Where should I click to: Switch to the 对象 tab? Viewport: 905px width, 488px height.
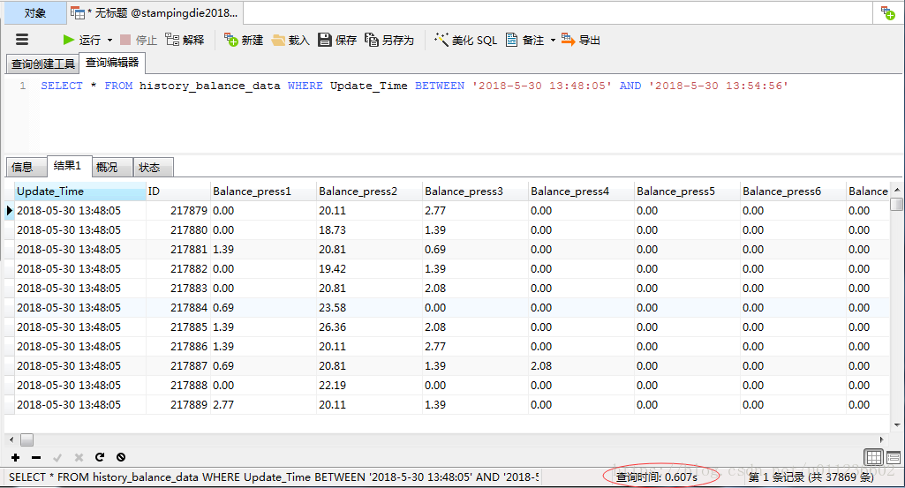(35, 12)
